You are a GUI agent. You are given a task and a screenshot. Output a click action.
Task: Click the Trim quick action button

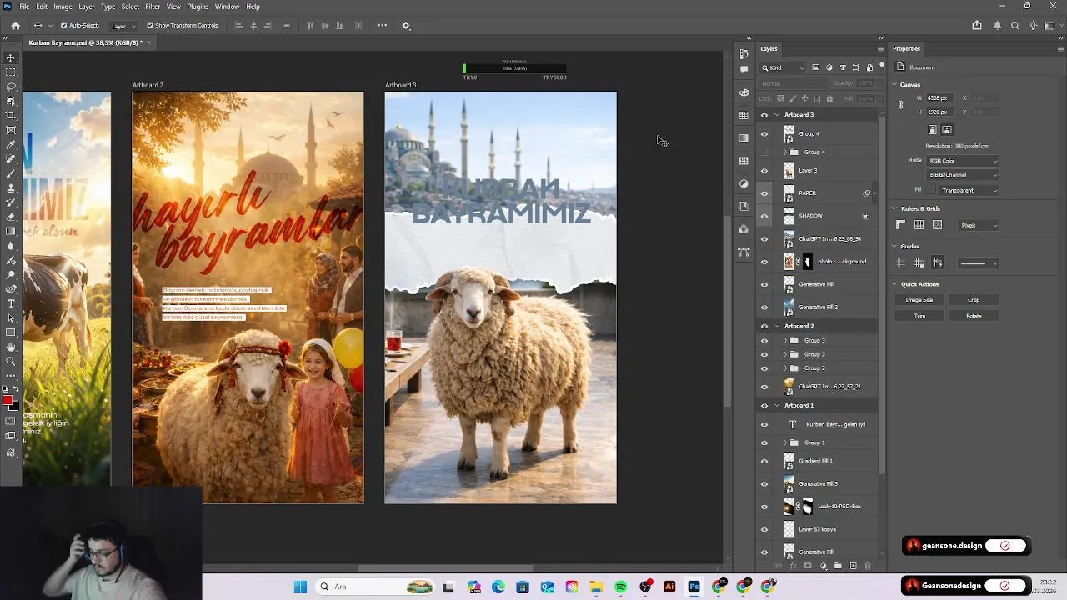[919, 316]
